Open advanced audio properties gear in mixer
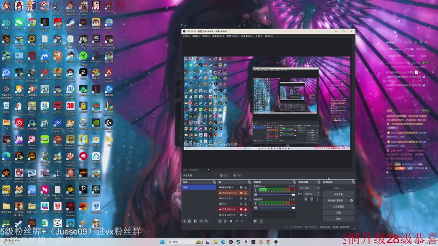 (x=255, y=221)
